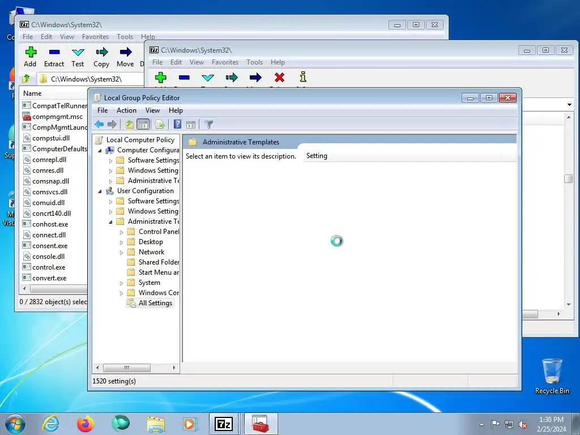Click the Test checkmark icon in front 7-Zip window

tap(208, 78)
